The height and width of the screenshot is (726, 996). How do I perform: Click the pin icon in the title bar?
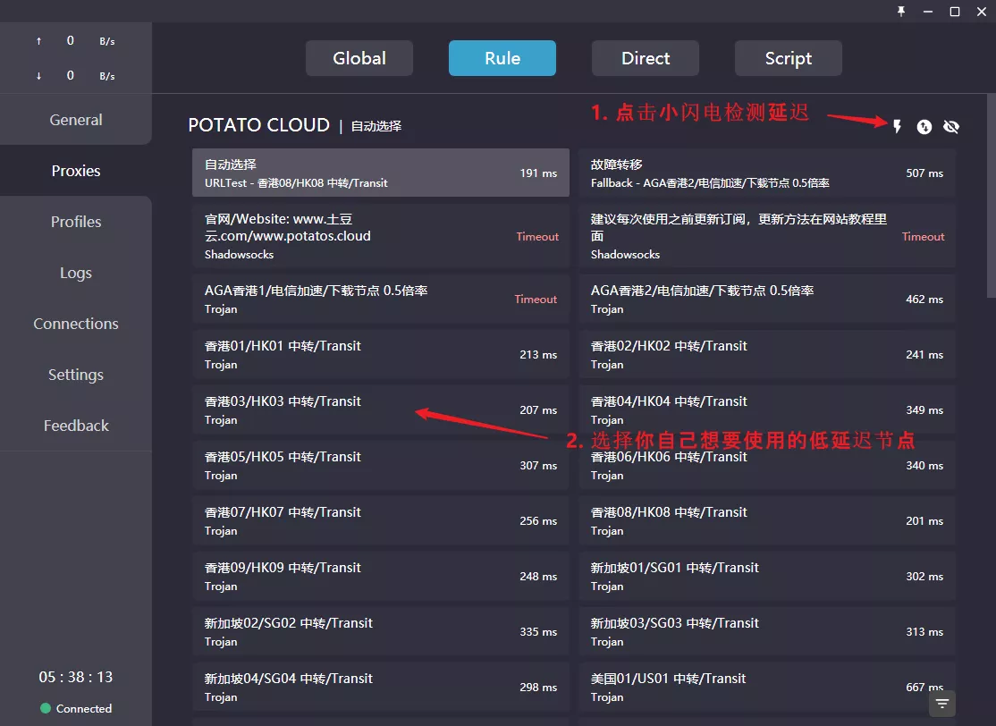coord(901,12)
